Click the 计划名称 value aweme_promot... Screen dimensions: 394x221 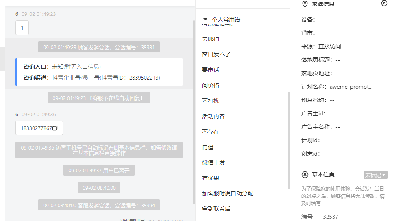(x=351, y=87)
